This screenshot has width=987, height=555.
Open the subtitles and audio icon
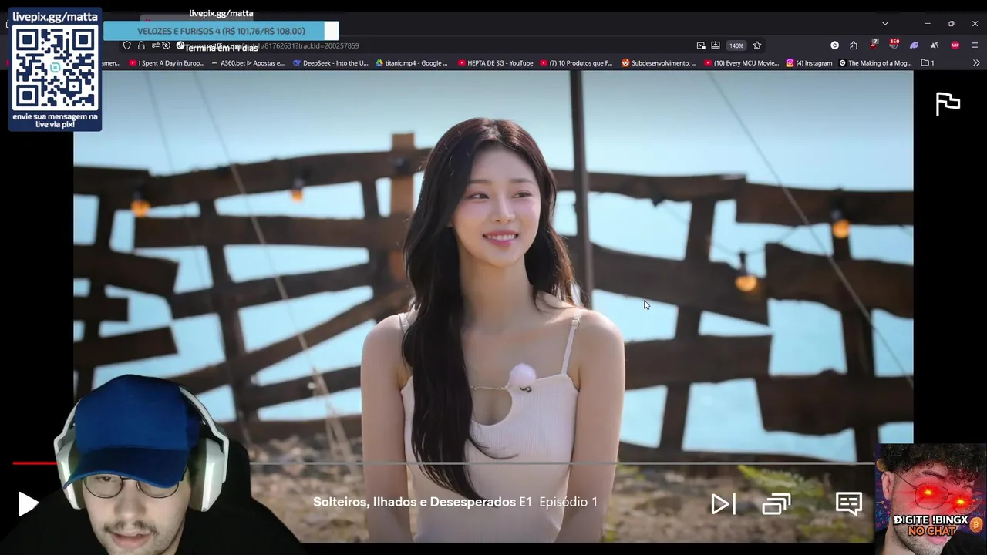(x=849, y=503)
